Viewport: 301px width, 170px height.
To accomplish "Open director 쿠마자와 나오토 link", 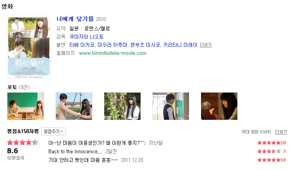I will point(87,37).
